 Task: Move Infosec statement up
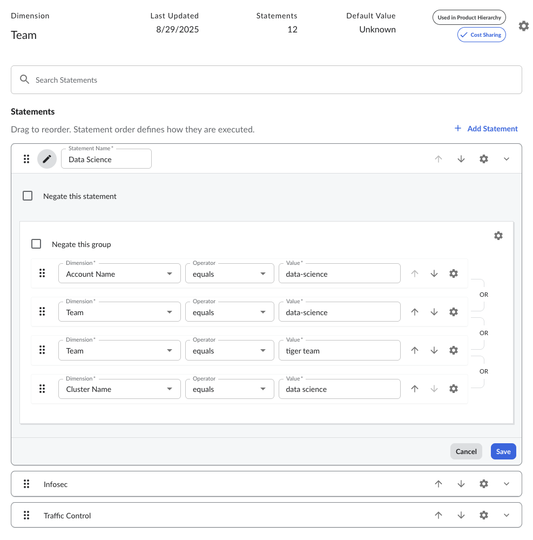tap(438, 484)
